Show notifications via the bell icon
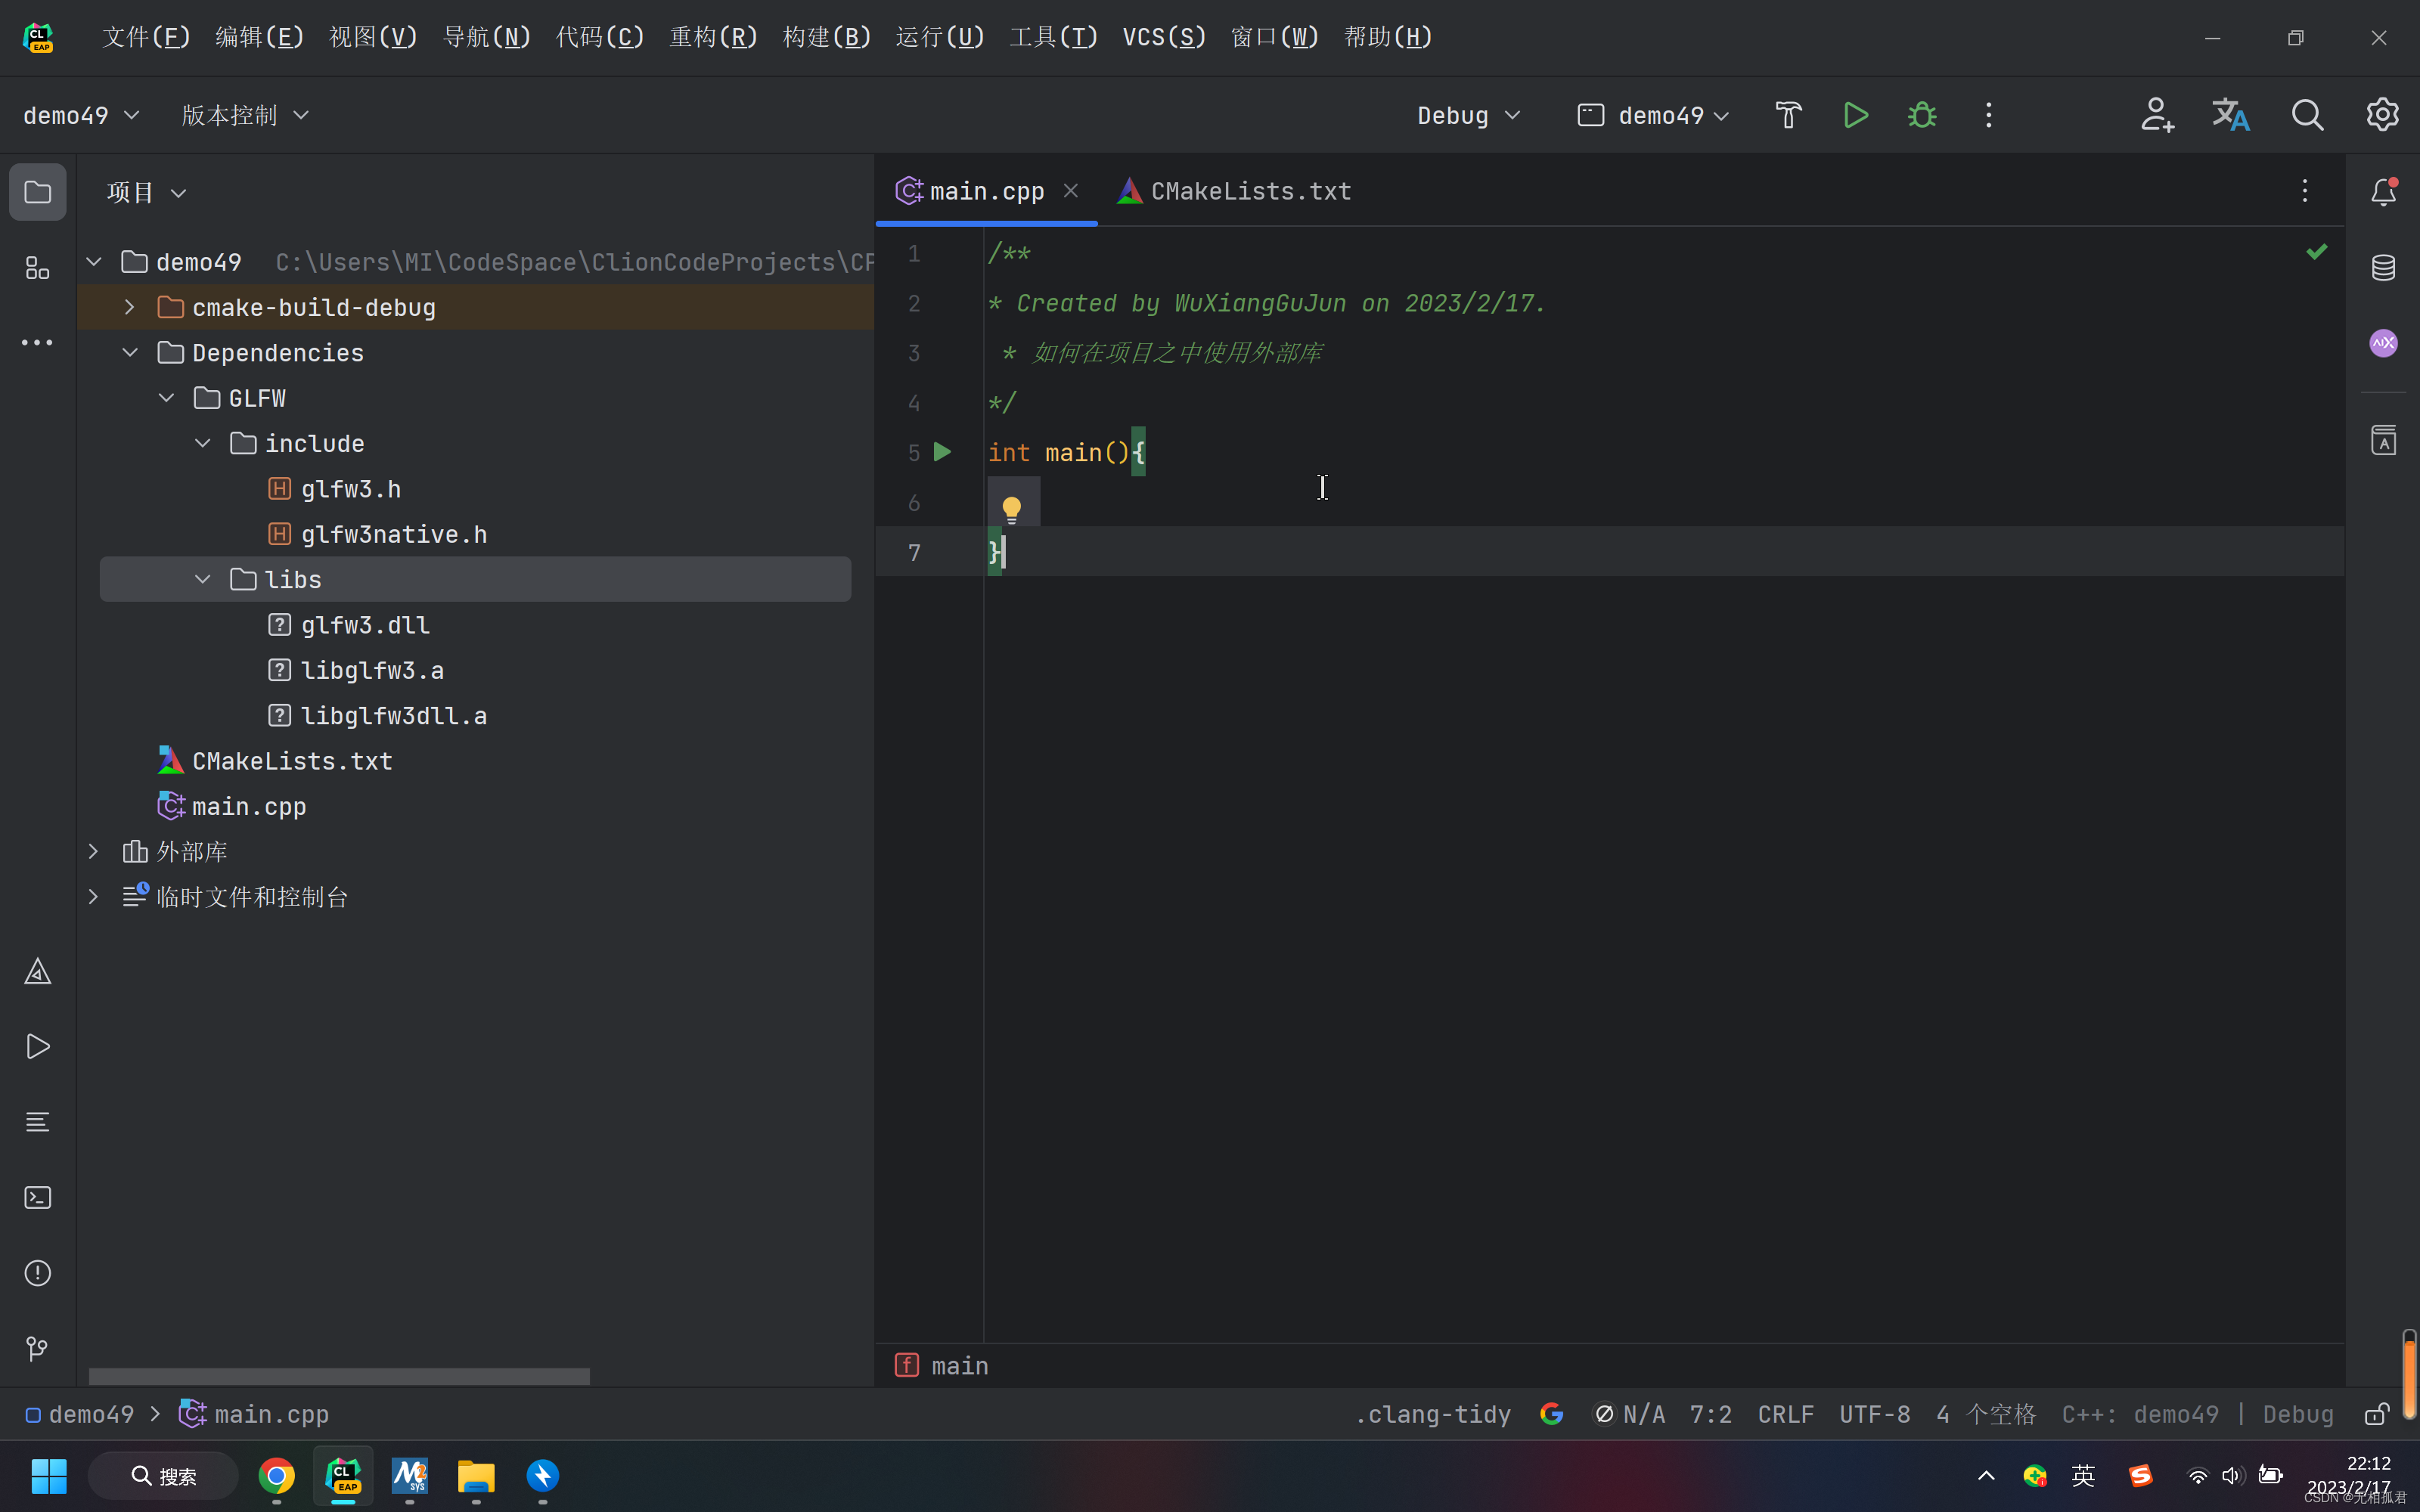 2383,191
